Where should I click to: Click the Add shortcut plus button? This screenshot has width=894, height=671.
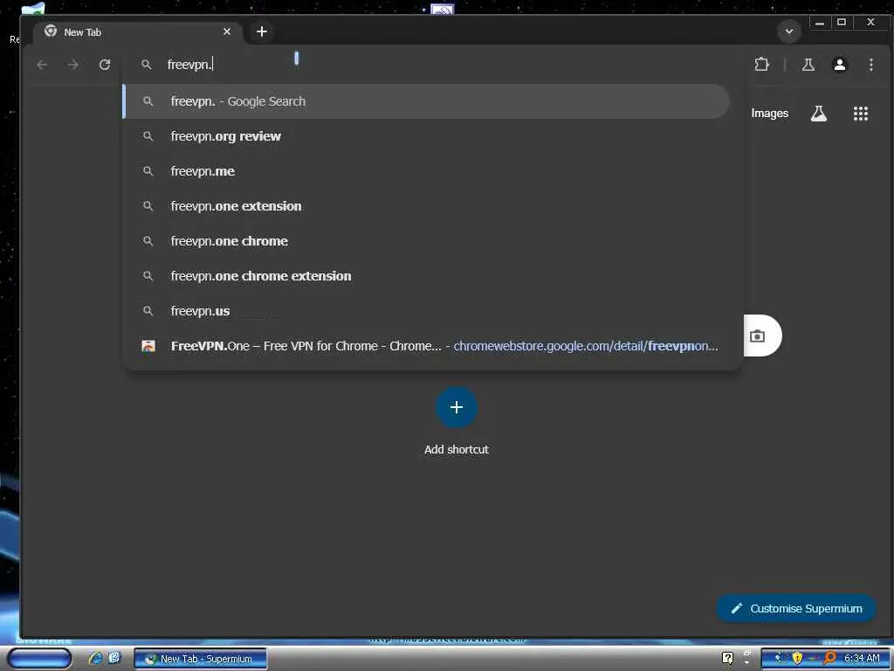tap(456, 407)
